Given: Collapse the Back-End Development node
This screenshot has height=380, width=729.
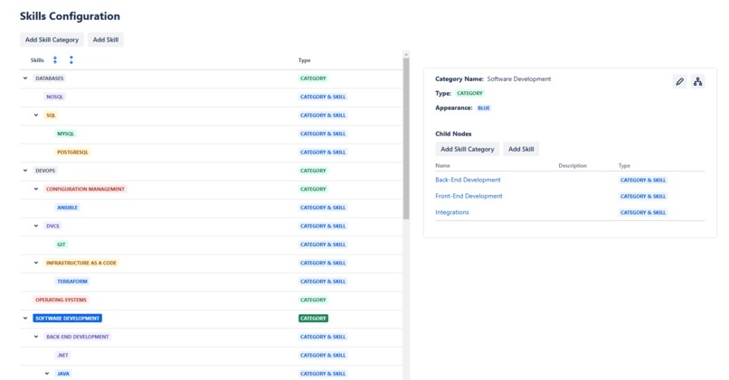Looking at the screenshot, I should pos(36,337).
